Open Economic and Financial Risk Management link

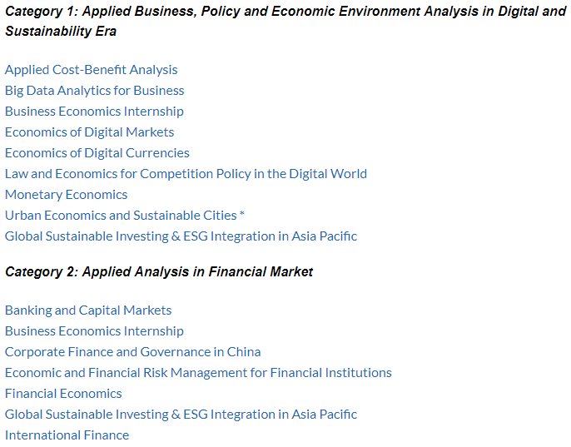tap(198, 372)
